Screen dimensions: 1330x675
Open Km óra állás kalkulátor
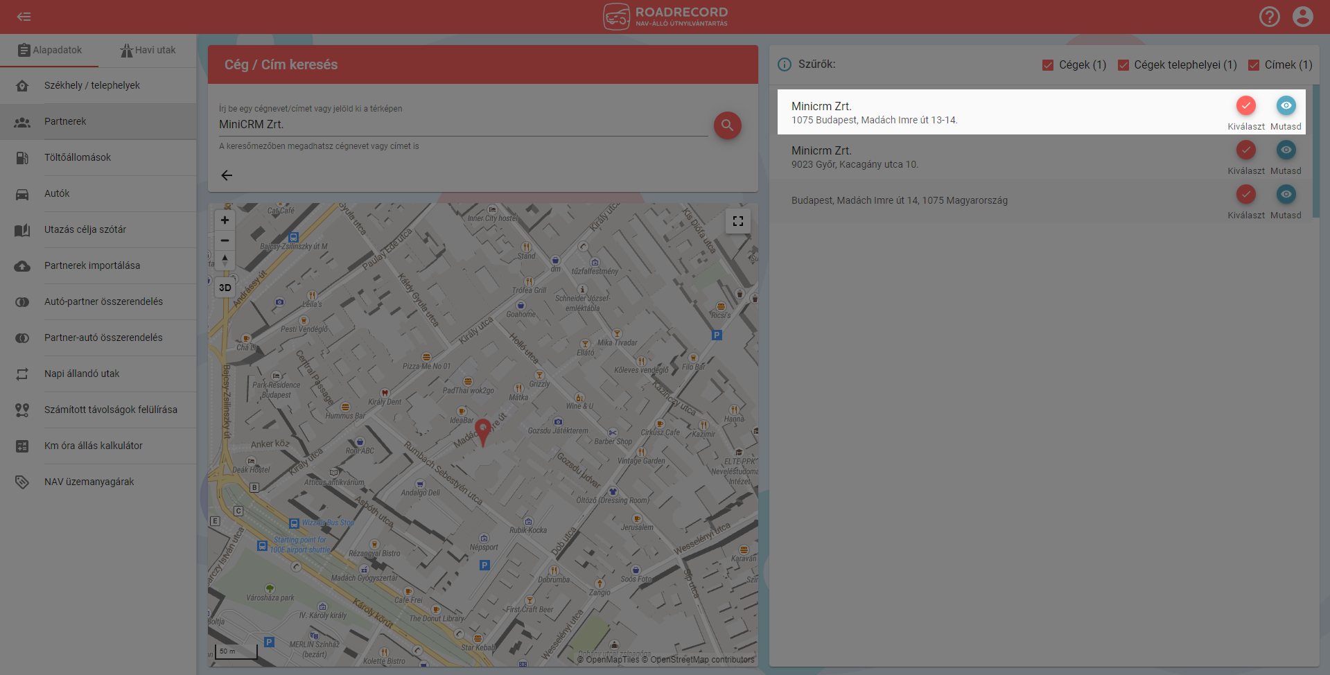pyautogui.click(x=98, y=446)
